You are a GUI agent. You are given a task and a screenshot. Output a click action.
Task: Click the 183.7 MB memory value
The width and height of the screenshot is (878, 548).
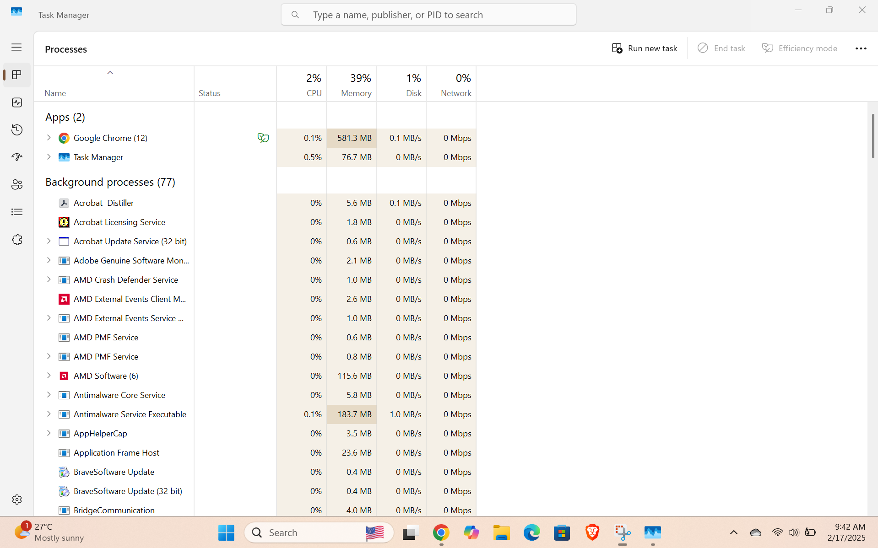pyautogui.click(x=354, y=414)
